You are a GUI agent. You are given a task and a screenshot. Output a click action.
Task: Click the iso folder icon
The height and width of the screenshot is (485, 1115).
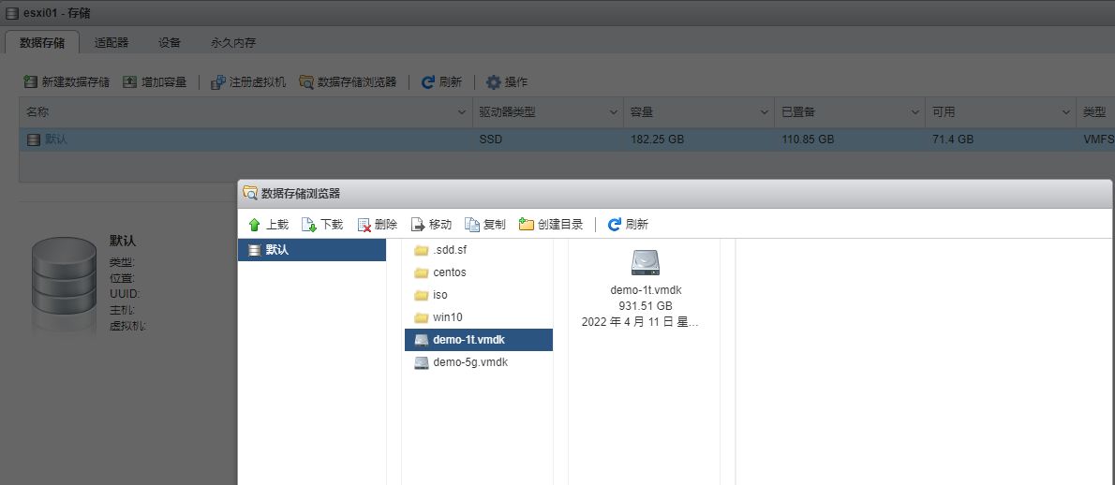[x=421, y=296]
